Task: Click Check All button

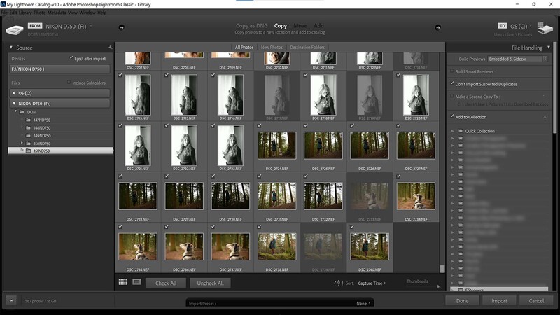Action: pyautogui.click(x=166, y=283)
